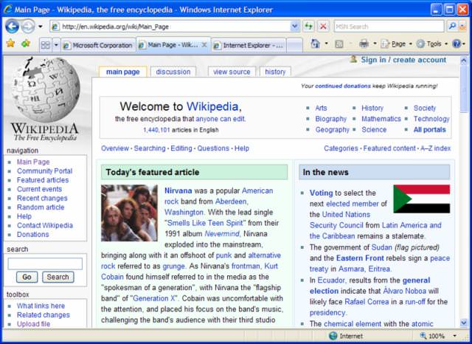Image resolution: width=472 pixels, height=344 pixels.
Task: Click the Wikipedia puzzle globe logo
Action: [x=45, y=89]
